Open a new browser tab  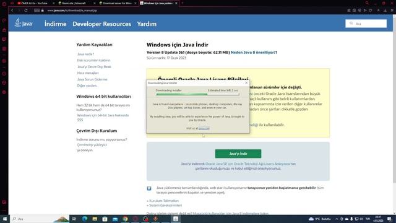[x=183, y=3]
